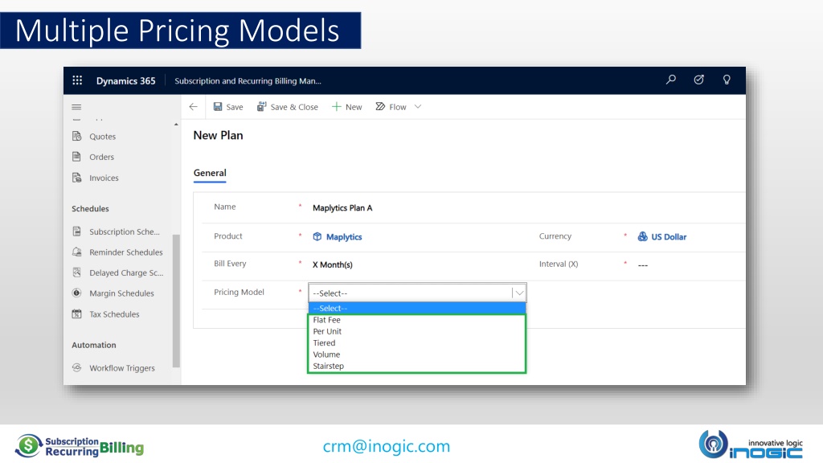Choose the --Select-- highlighted option

pos(417,308)
